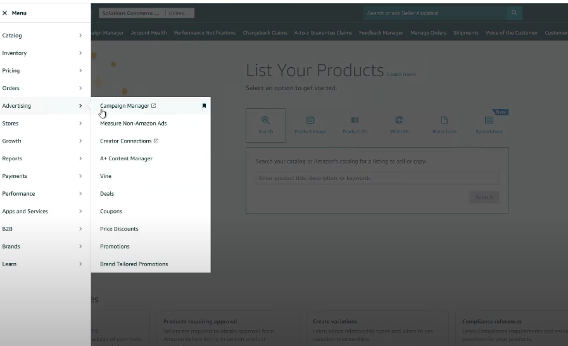
Task: Open the Apps and Services menu item
Action: point(46,211)
